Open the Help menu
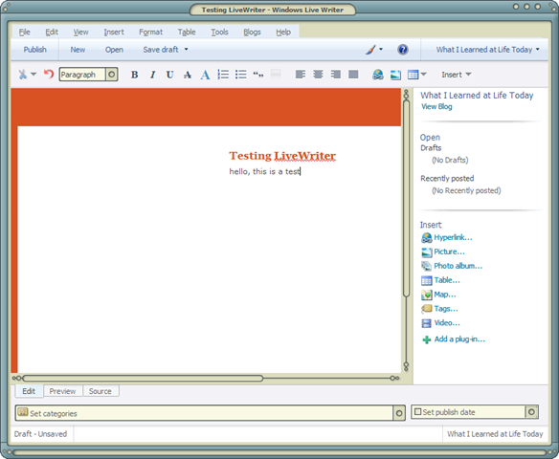 [x=283, y=33]
